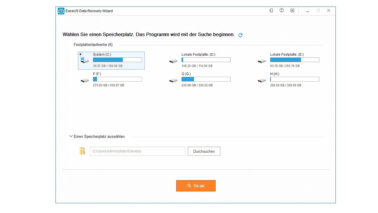Click the refresh drives icon
Screen dimensions: 378x213
(x=240, y=35)
